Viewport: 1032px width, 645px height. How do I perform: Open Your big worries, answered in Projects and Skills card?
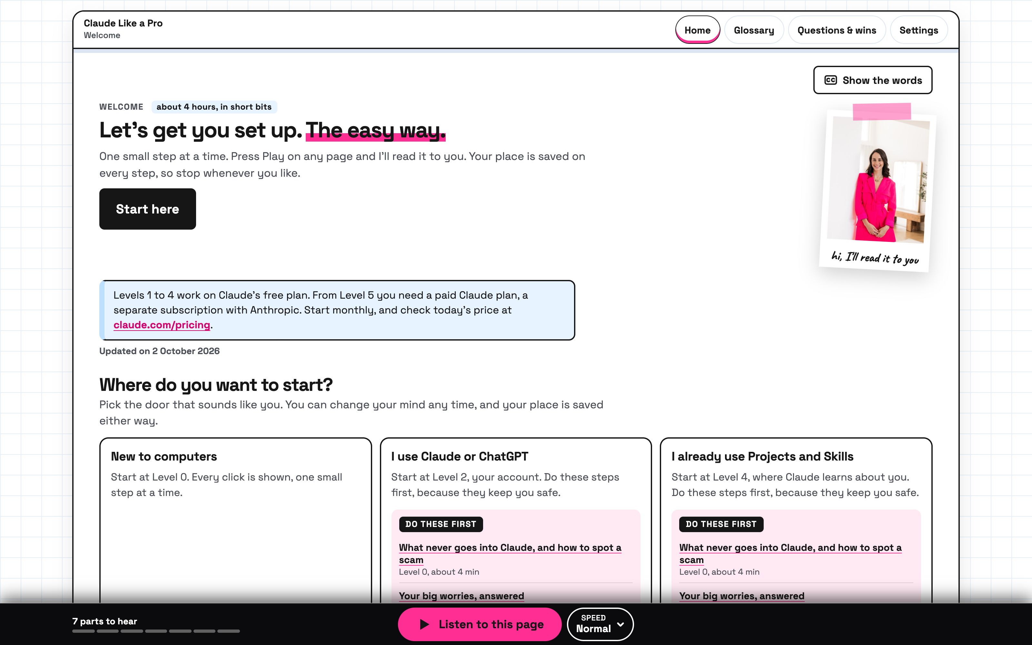pyautogui.click(x=742, y=596)
